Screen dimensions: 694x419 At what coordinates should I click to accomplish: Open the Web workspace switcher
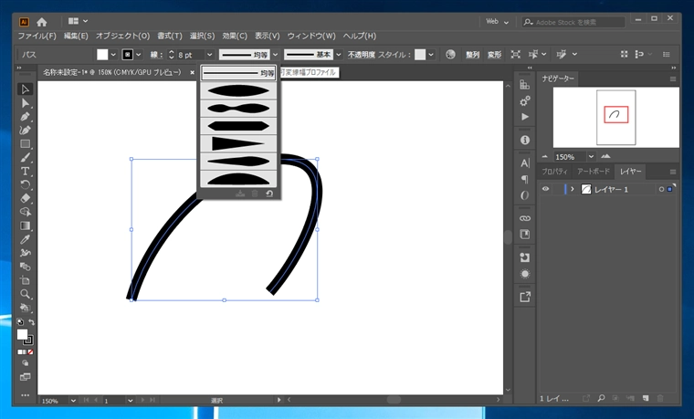[x=497, y=21]
